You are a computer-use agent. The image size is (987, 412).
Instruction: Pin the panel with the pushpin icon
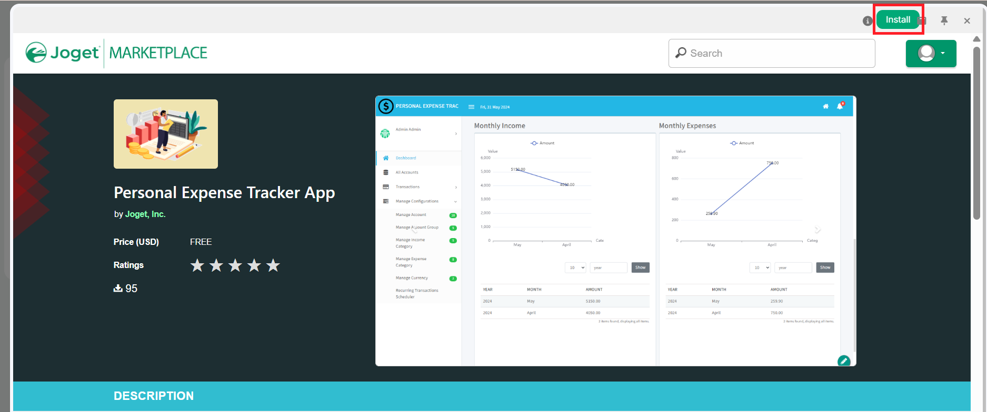944,20
